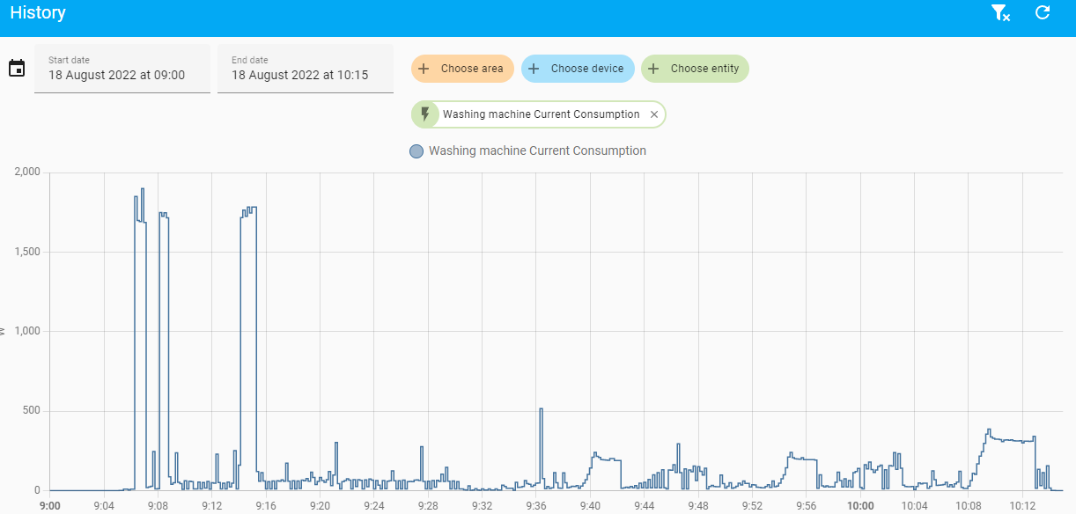Click the 500 W spike near 9:36
The height and width of the screenshot is (514, 1076).
[541, 409]
